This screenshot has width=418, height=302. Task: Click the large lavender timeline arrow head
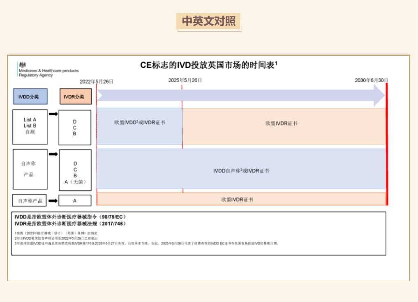pyautogui.click(x=379, y=96)
